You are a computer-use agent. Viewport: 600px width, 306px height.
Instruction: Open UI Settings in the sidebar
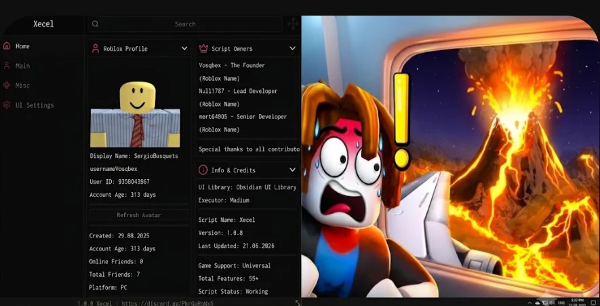point(35,105)
